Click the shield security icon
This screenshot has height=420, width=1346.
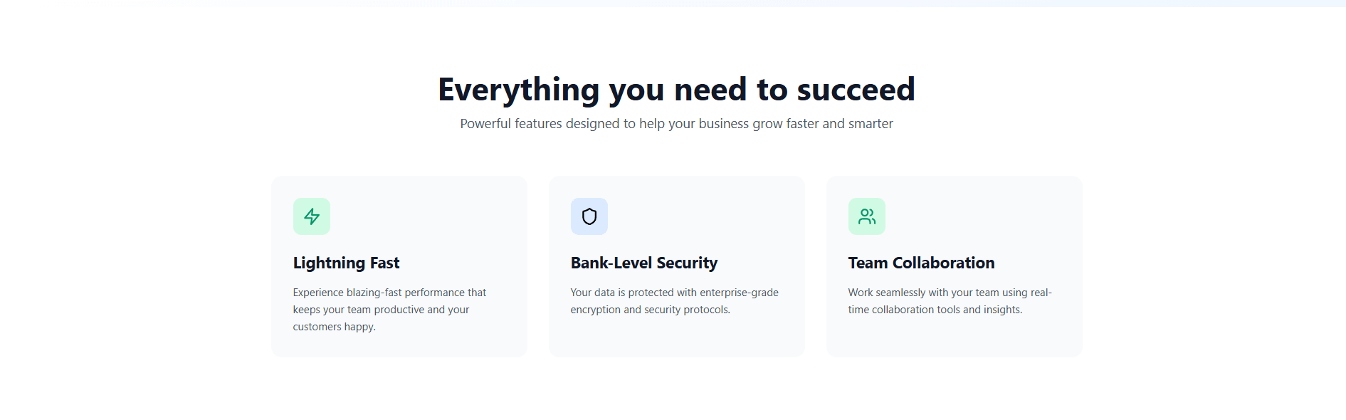coord(589,216)
